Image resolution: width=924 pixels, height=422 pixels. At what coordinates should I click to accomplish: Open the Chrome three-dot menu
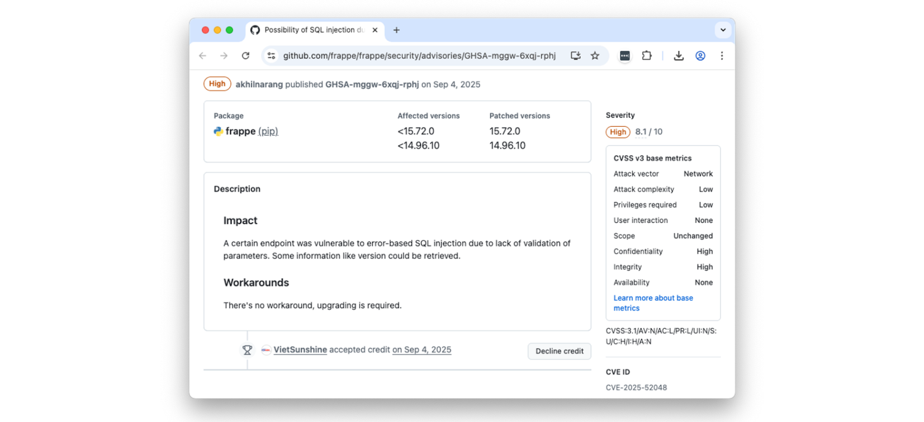[722, 56]
